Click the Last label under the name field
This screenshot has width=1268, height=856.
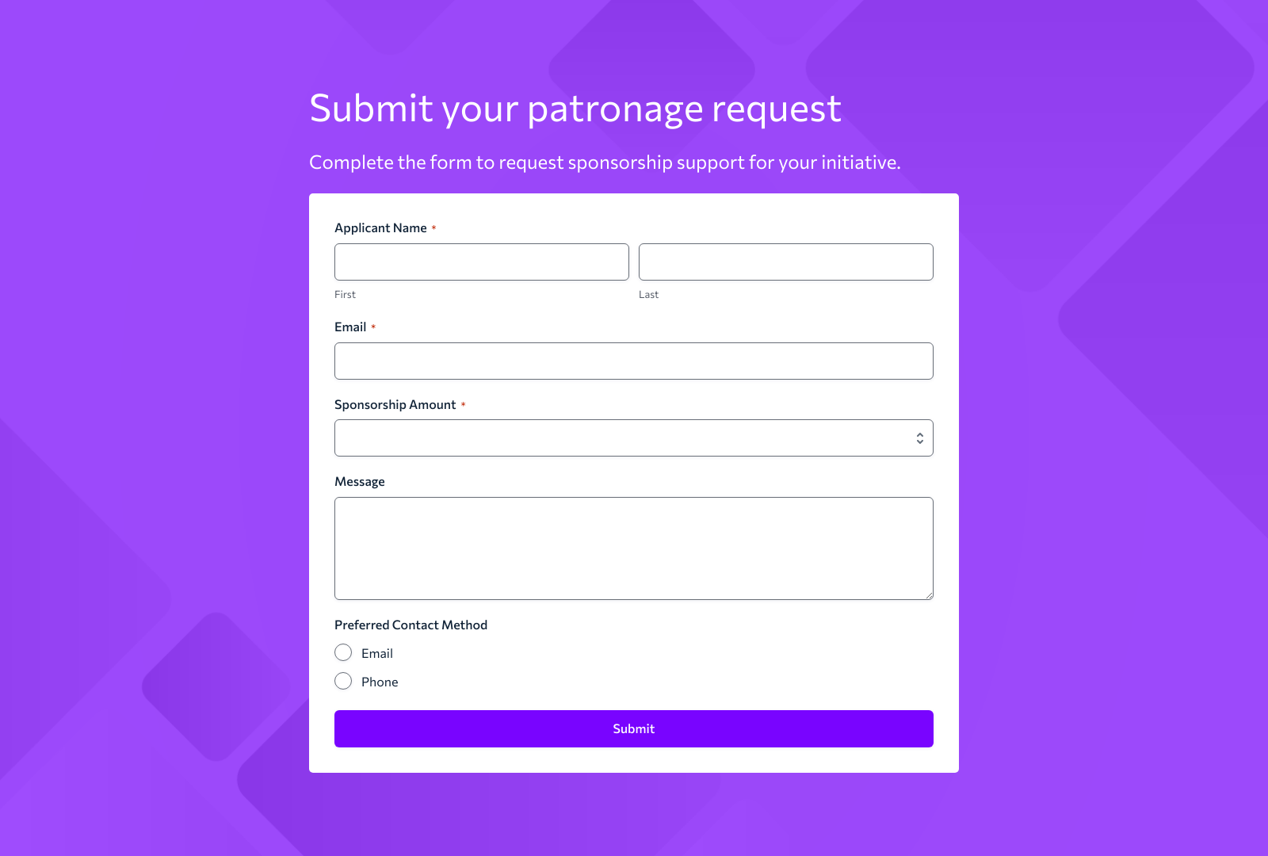pos(649,294)
